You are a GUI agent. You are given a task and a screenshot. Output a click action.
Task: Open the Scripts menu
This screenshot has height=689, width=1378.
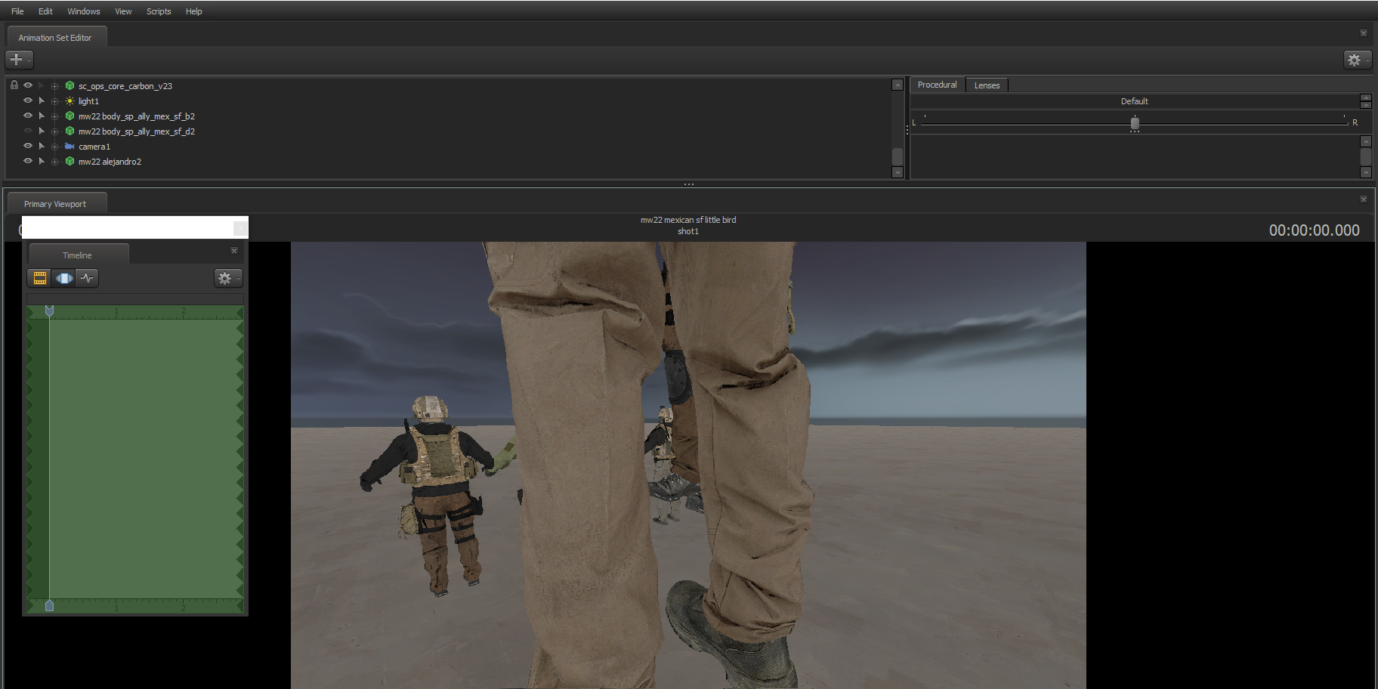coord(159,11)
